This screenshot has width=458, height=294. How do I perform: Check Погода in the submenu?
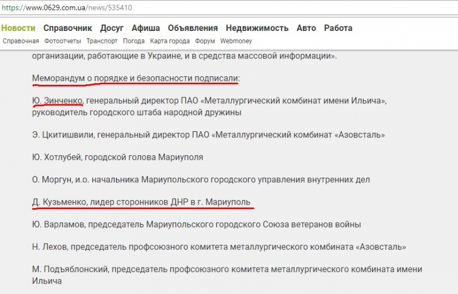point(133,41)
